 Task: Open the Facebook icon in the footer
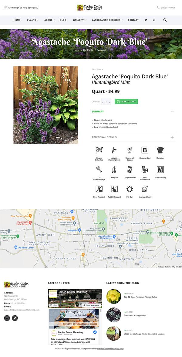pos(7,318)
